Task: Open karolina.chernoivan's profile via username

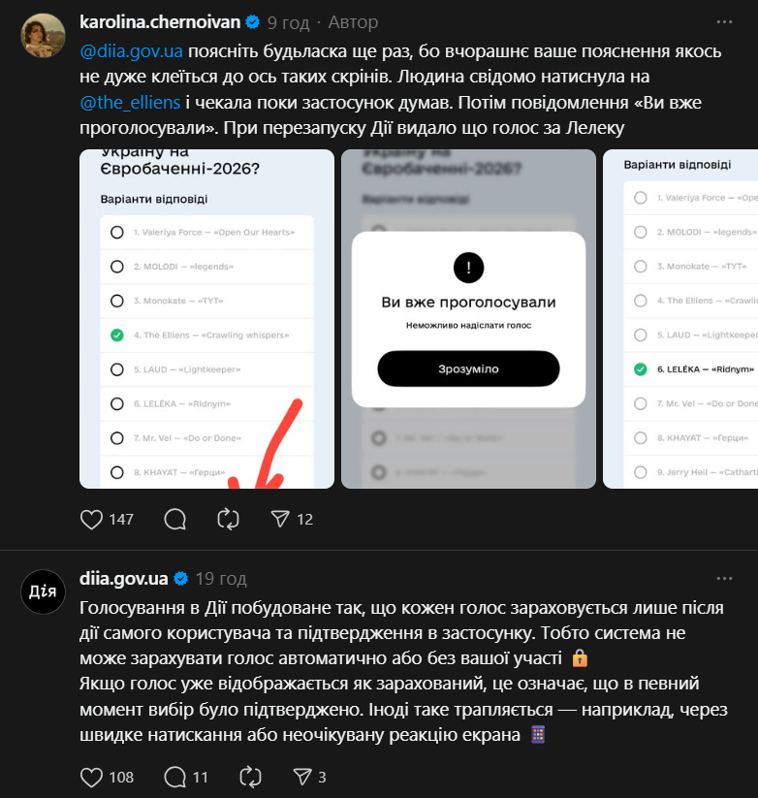Action: [x=160, y=22]
